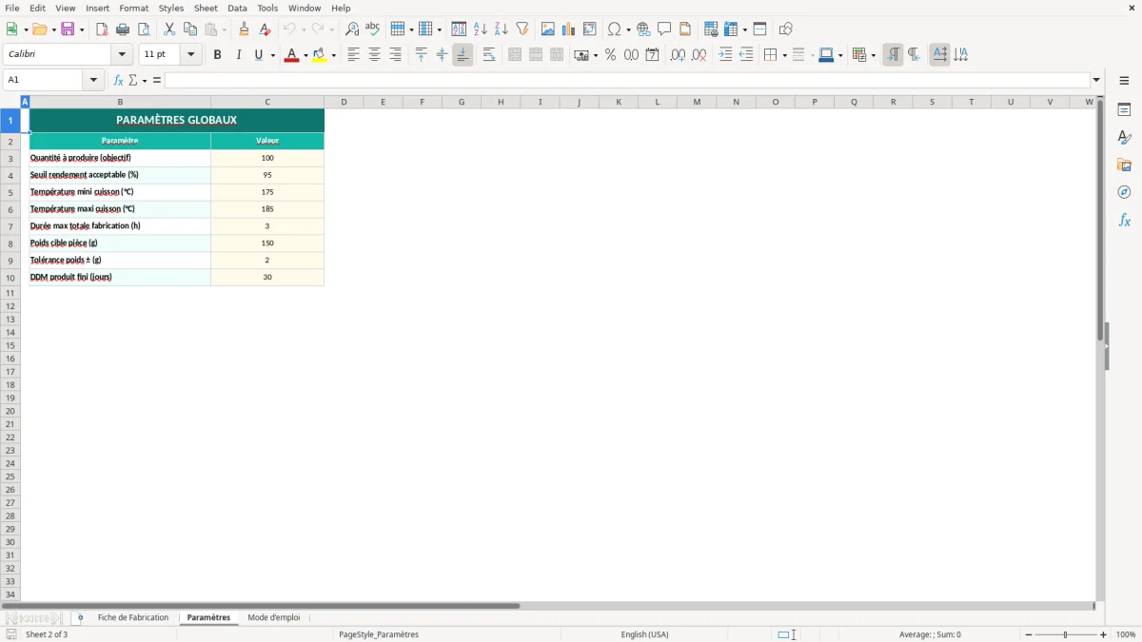Apply yellow background color swatch
Image resolution: width=1142 pixels, height=642 pixels.
pos(320,55)
